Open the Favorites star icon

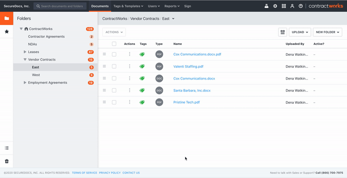(7, 32)
